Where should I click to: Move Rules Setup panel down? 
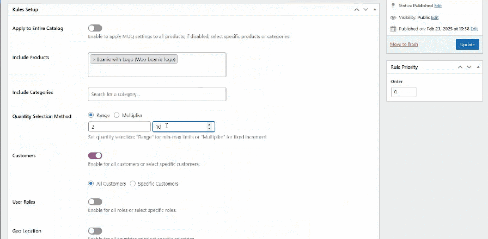click(365, 10)
